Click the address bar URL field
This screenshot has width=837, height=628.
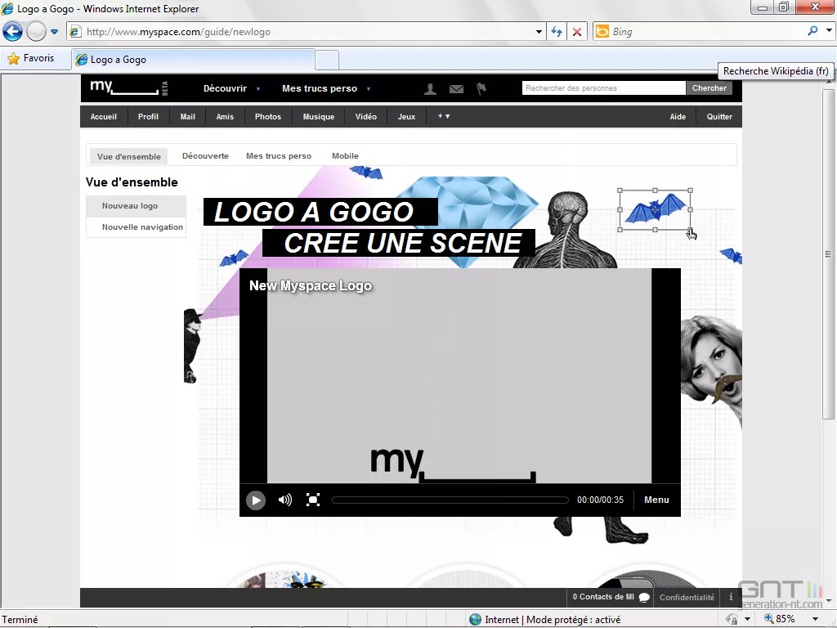[x=302, y=32]
